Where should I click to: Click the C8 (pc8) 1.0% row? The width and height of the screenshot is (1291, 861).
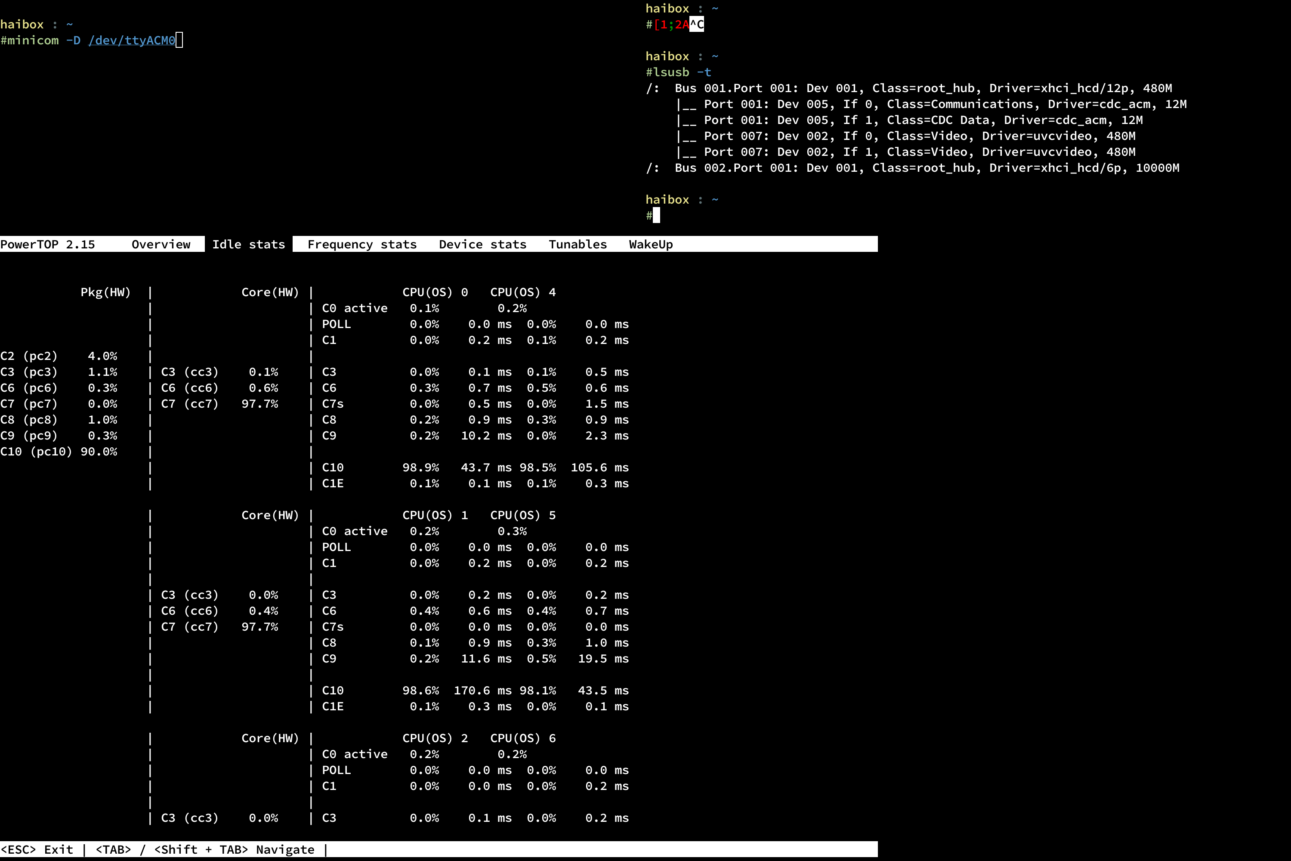[59, 419]
